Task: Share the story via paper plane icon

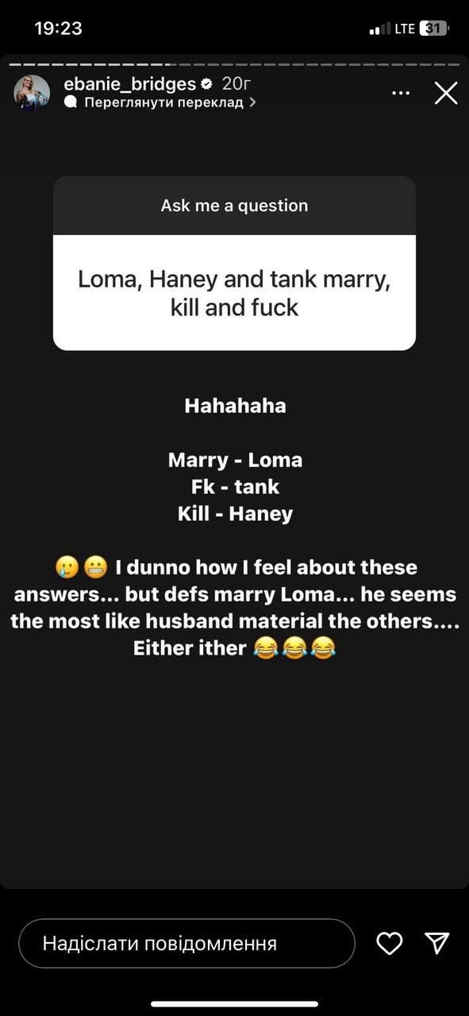Action: 437,943
